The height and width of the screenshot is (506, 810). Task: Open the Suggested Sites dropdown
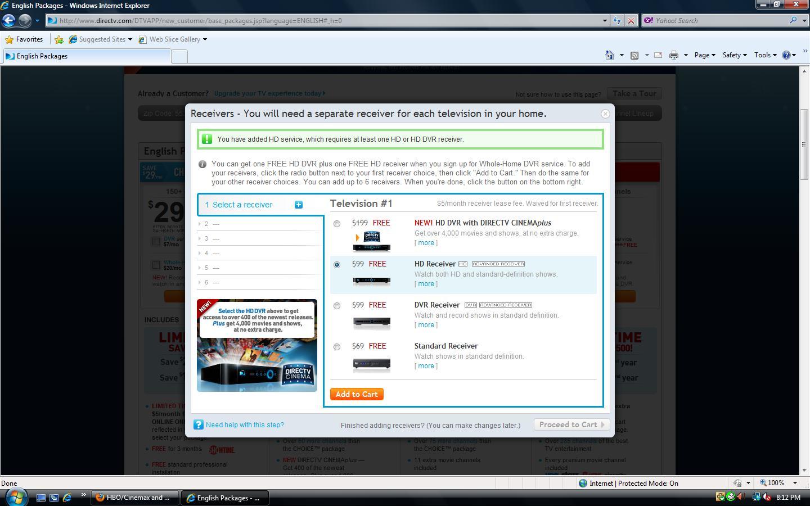130,39
